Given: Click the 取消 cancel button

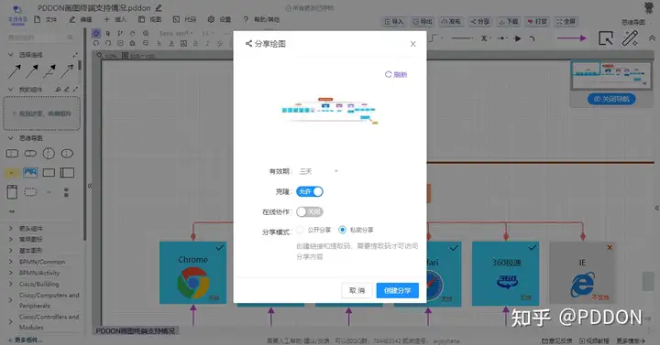Looking at the screenshot, I should pos(357,290).
